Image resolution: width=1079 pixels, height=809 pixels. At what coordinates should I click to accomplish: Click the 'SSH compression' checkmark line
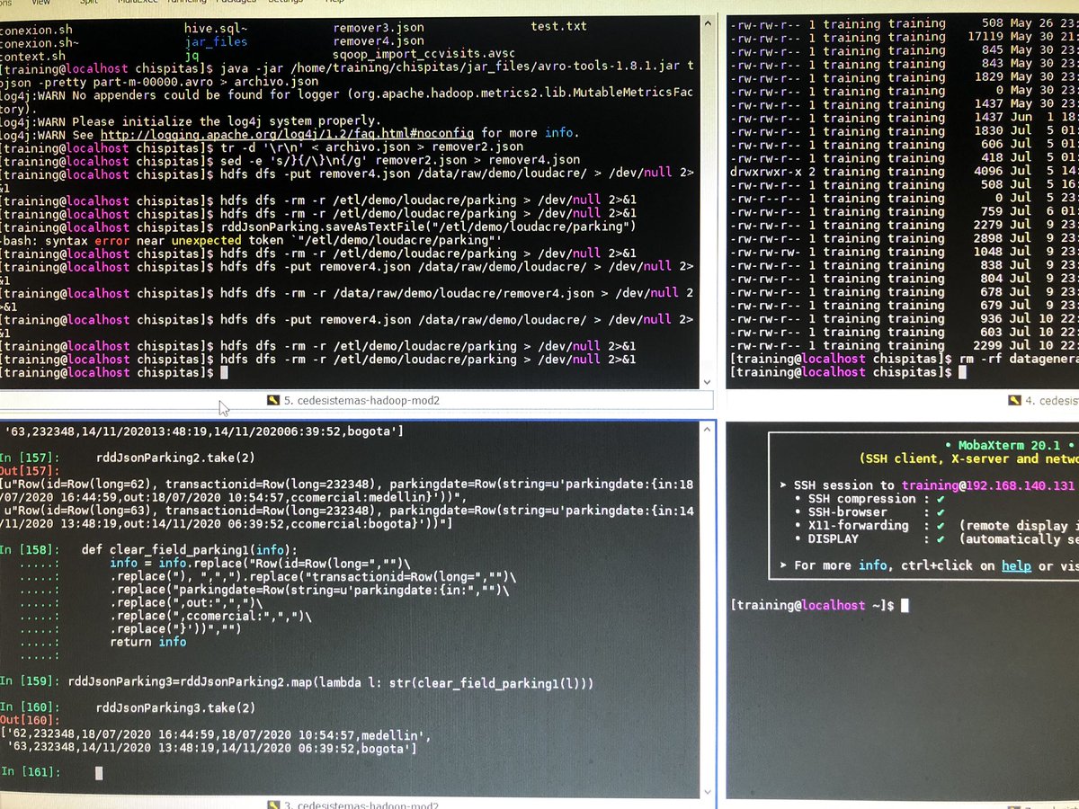click(x=869, y=499)
